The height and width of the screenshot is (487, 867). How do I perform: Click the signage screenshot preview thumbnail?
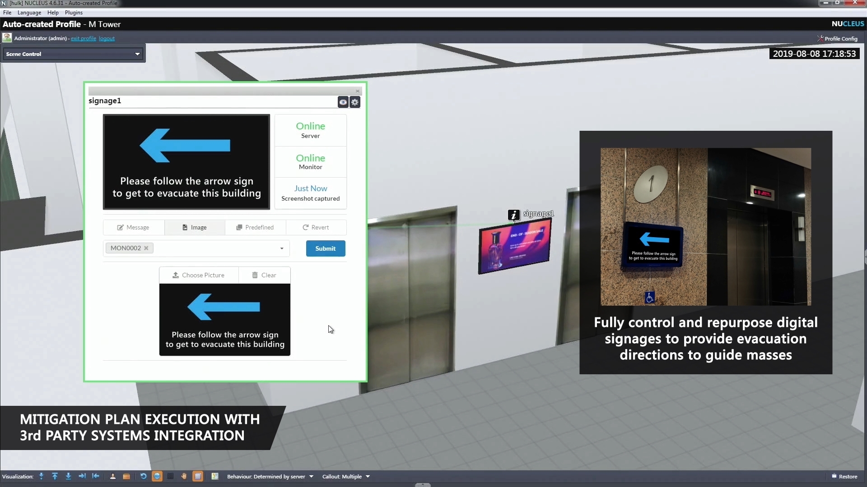click(186, 162)
